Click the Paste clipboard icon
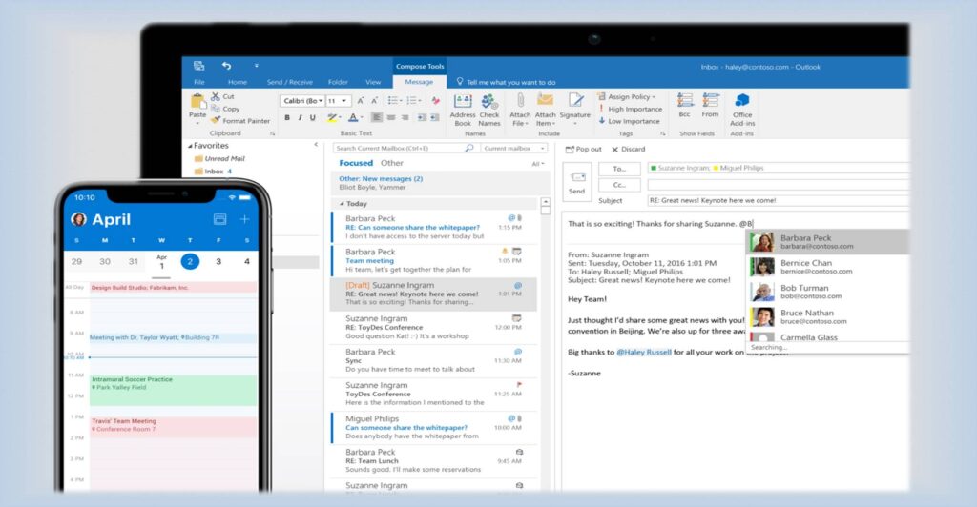Viewport: 977px width, 507px height. 197,101
